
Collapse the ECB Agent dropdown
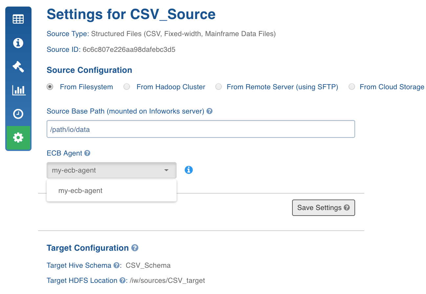click(x=112, y=170)
